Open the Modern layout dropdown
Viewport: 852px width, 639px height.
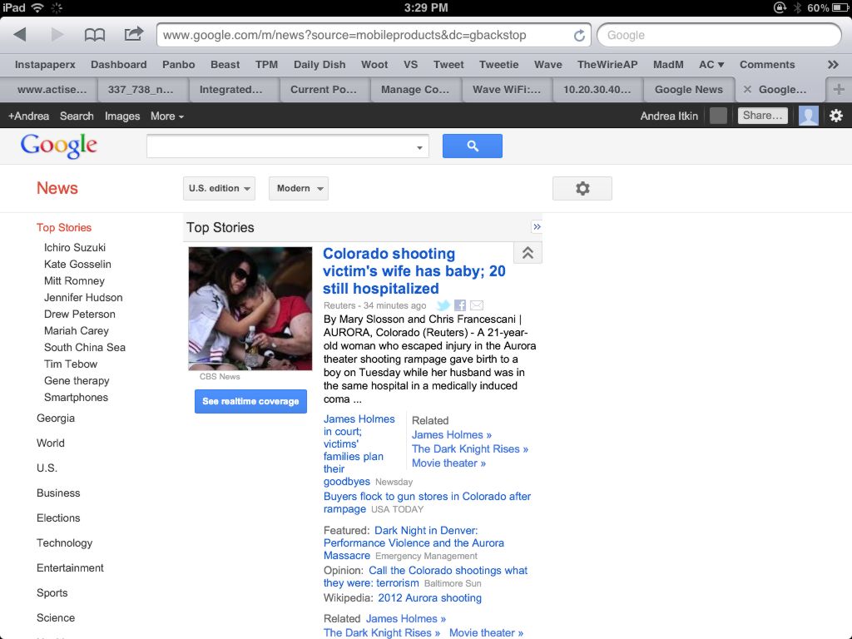click(299, 189)
